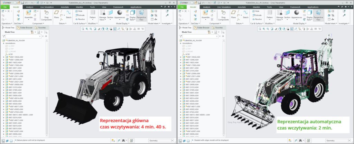Switch to Annotate tab in right window
This screenshot has width=354, height=144.
(242, 7)
